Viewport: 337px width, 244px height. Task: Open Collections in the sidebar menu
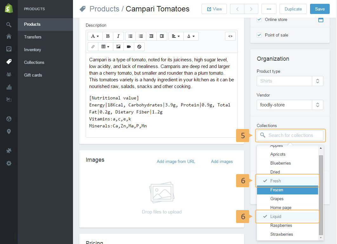click(x=34, y=62)
